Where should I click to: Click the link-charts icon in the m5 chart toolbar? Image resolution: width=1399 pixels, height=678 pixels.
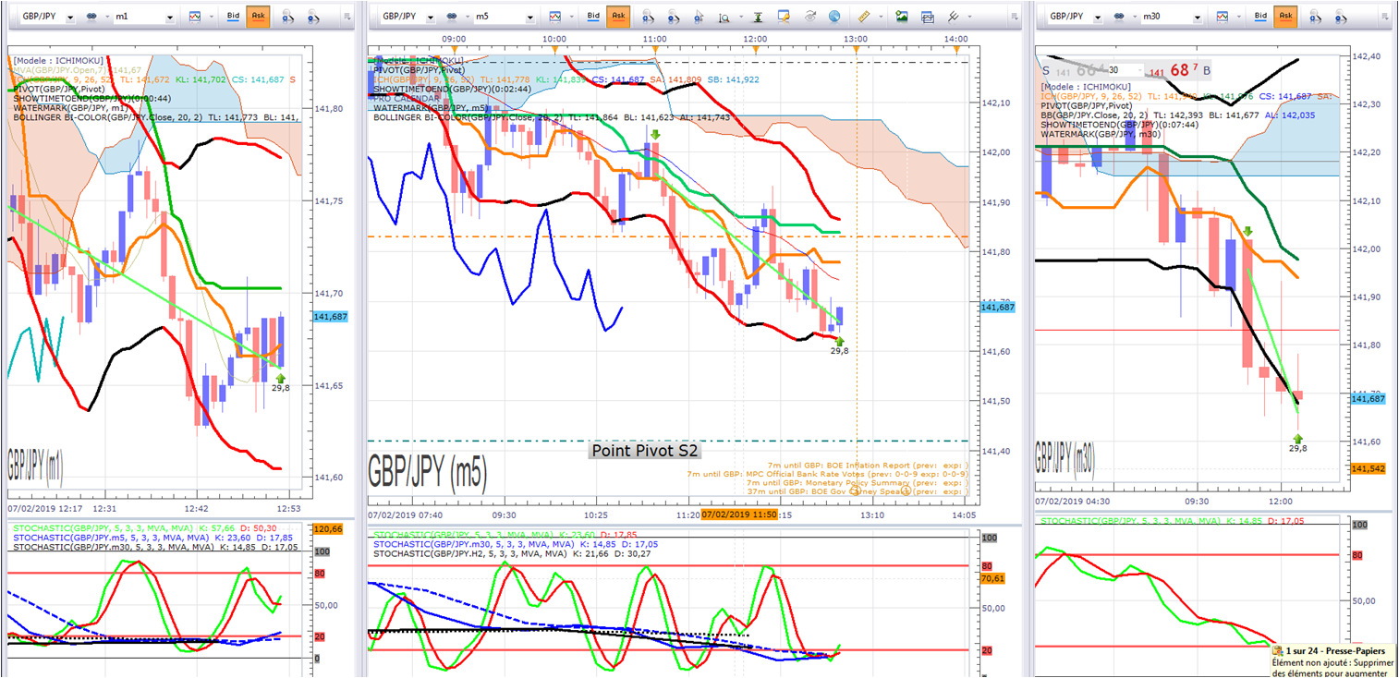pyautogui.click(x=452, y=17)
